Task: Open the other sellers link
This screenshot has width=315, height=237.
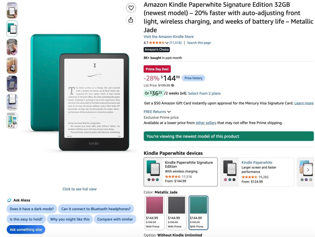Action: coord(206,123)
